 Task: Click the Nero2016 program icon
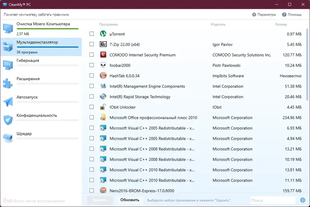(x=103, y=190)
